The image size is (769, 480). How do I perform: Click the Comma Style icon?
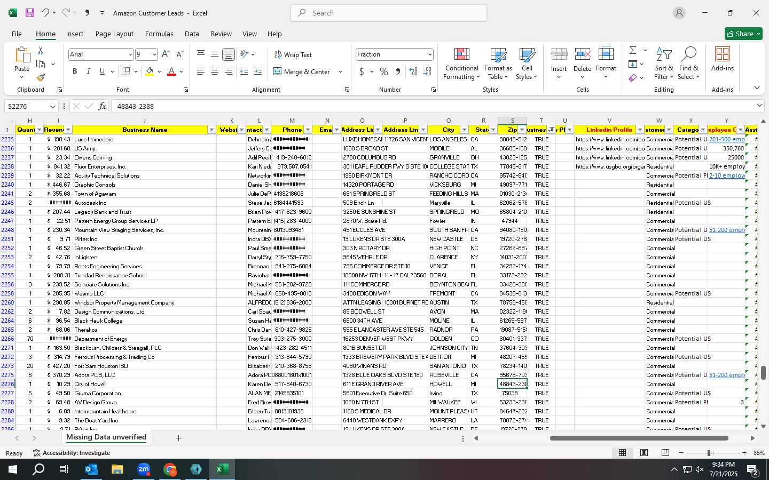[398, 71]
